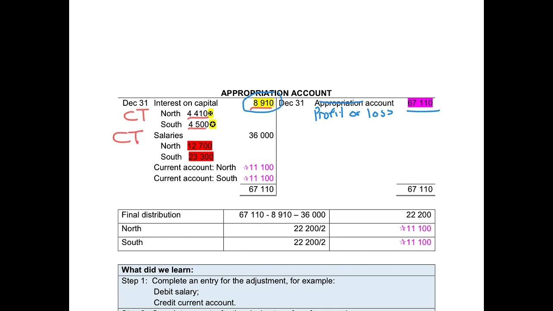
Task: Click the magenta highlighted 67 110 amount
Action: pyautogui.click(x=420, y=103)
